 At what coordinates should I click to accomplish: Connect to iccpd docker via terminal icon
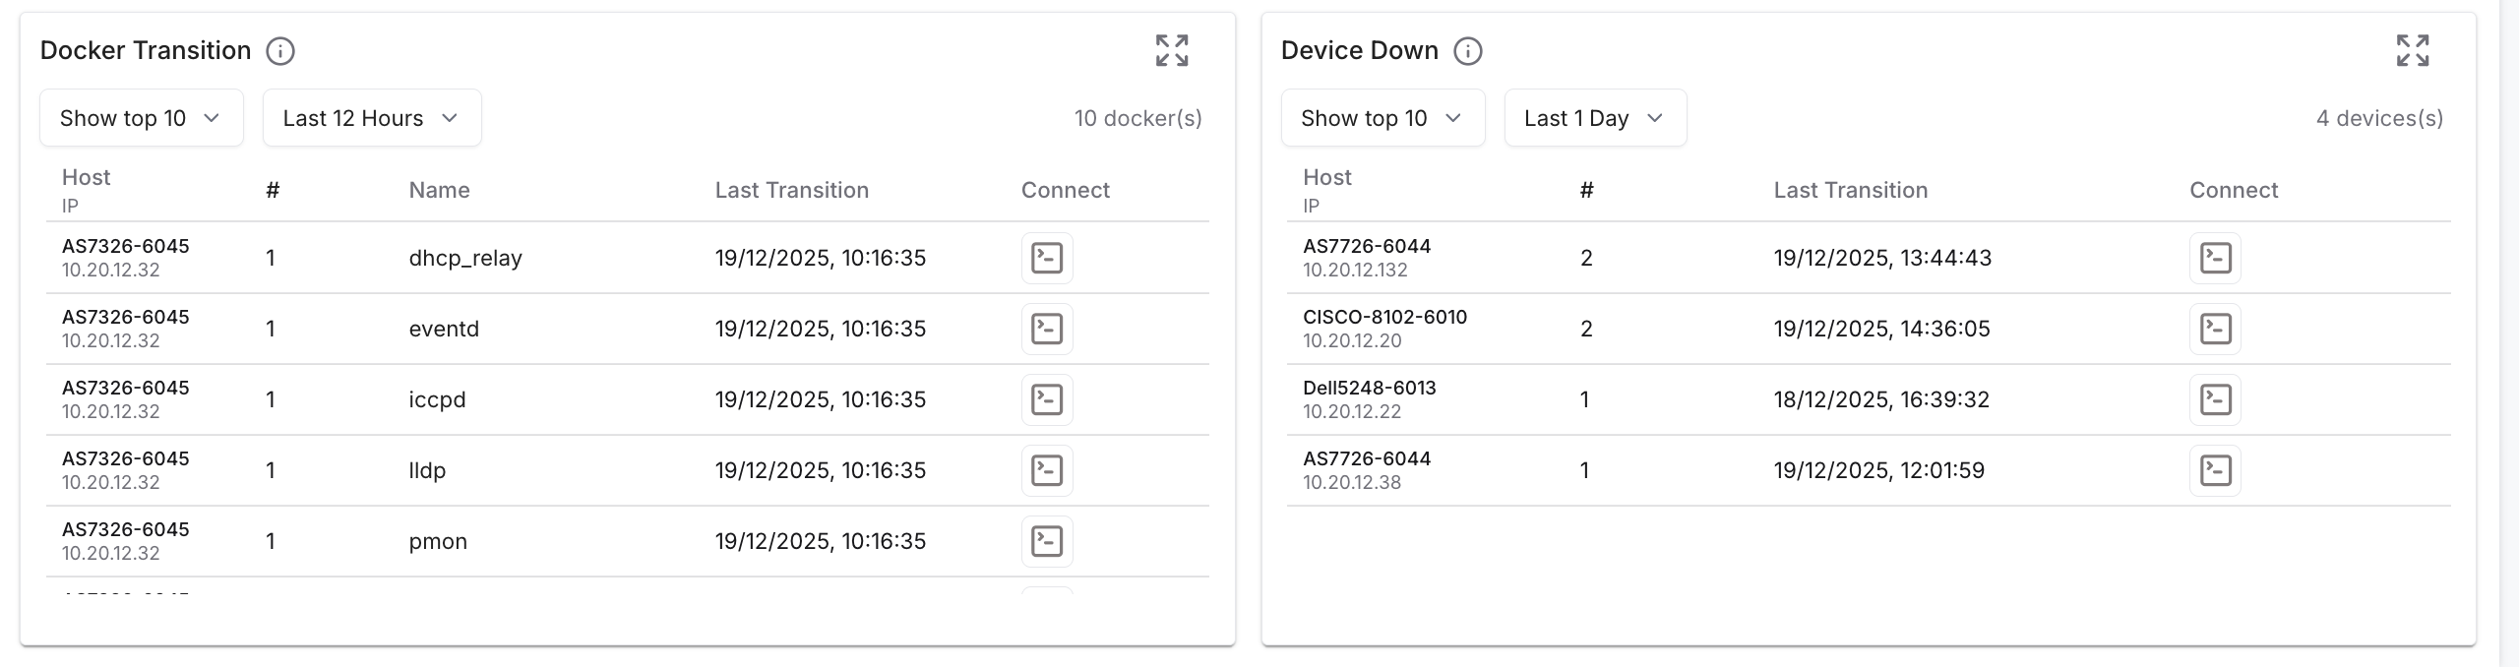click(x=1046, y=399)
